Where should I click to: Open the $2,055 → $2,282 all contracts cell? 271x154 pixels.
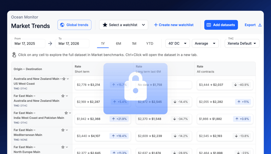(225, 102)
